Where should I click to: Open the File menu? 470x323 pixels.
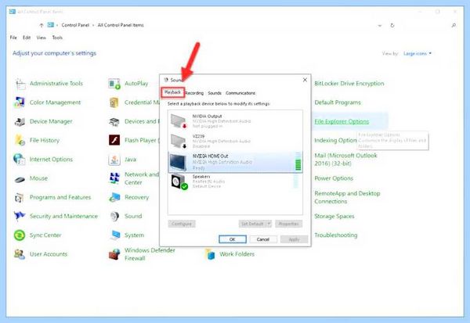[x=13, y=38]
